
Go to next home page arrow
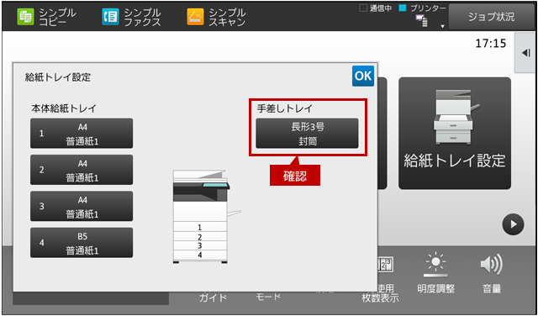click(513, 224)
